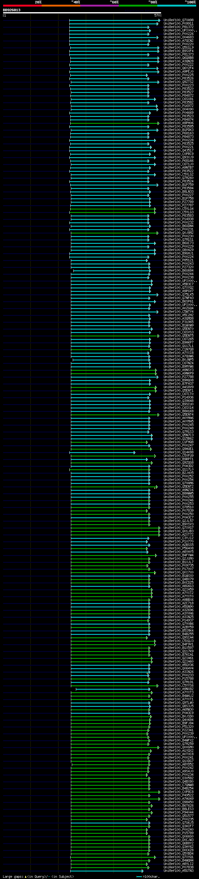The width and height of the screenshot is (199, 879).
Task: Select hit label UniRef100_P00226
Action: [178, 34]
